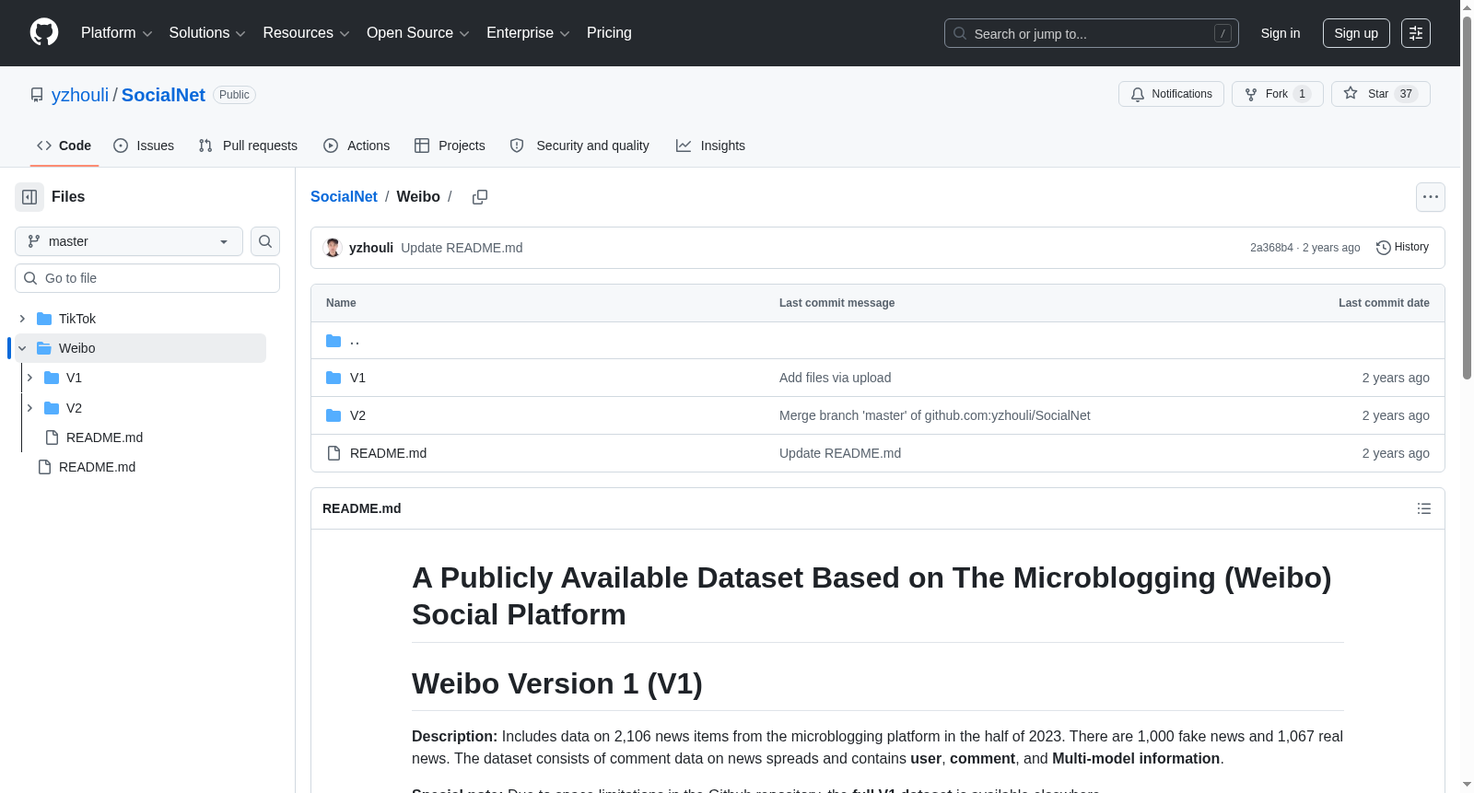Open the Pricing page
The width and height of the screenshot is (1474, 793).
(x=609, y=33)
